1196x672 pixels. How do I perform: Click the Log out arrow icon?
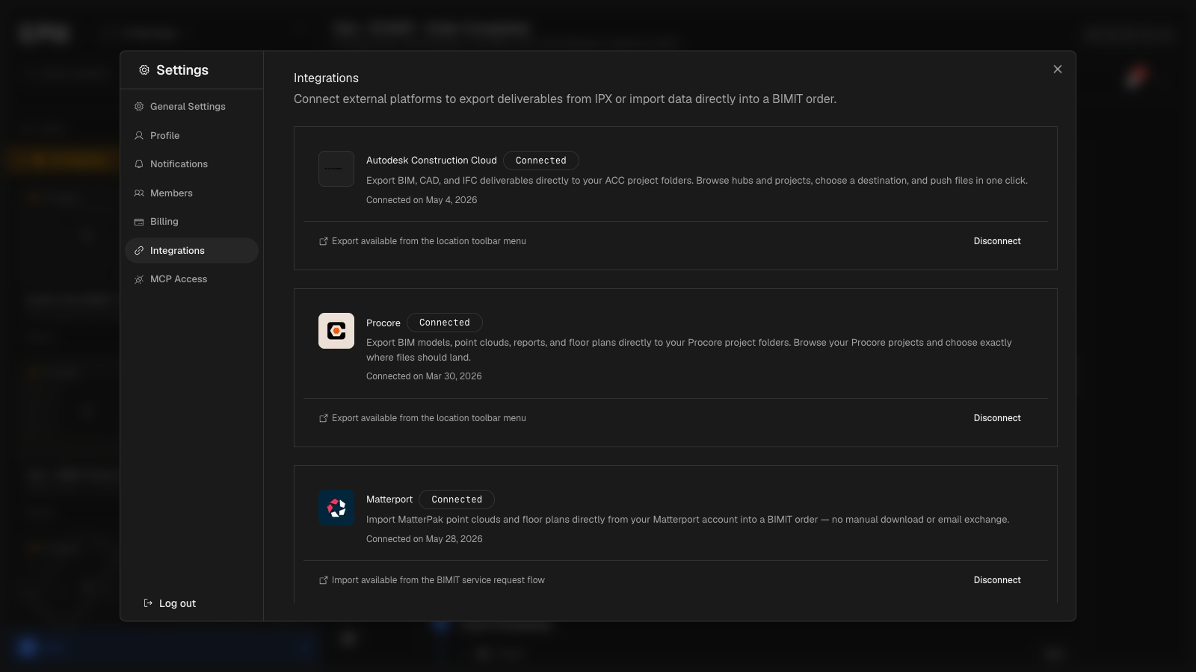coord(148,603)
